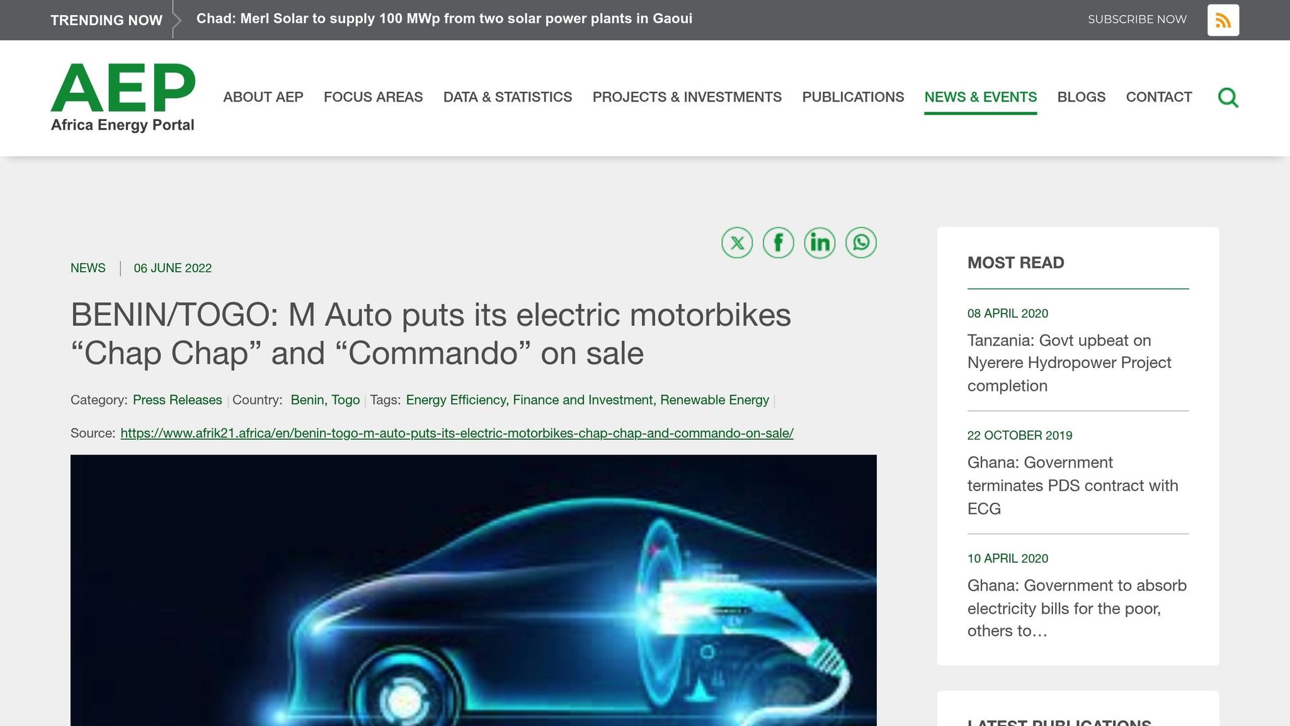The width and height of the screenshot is (1290, 726).
Task: Click the electric car article image
Action: (474, 586)
